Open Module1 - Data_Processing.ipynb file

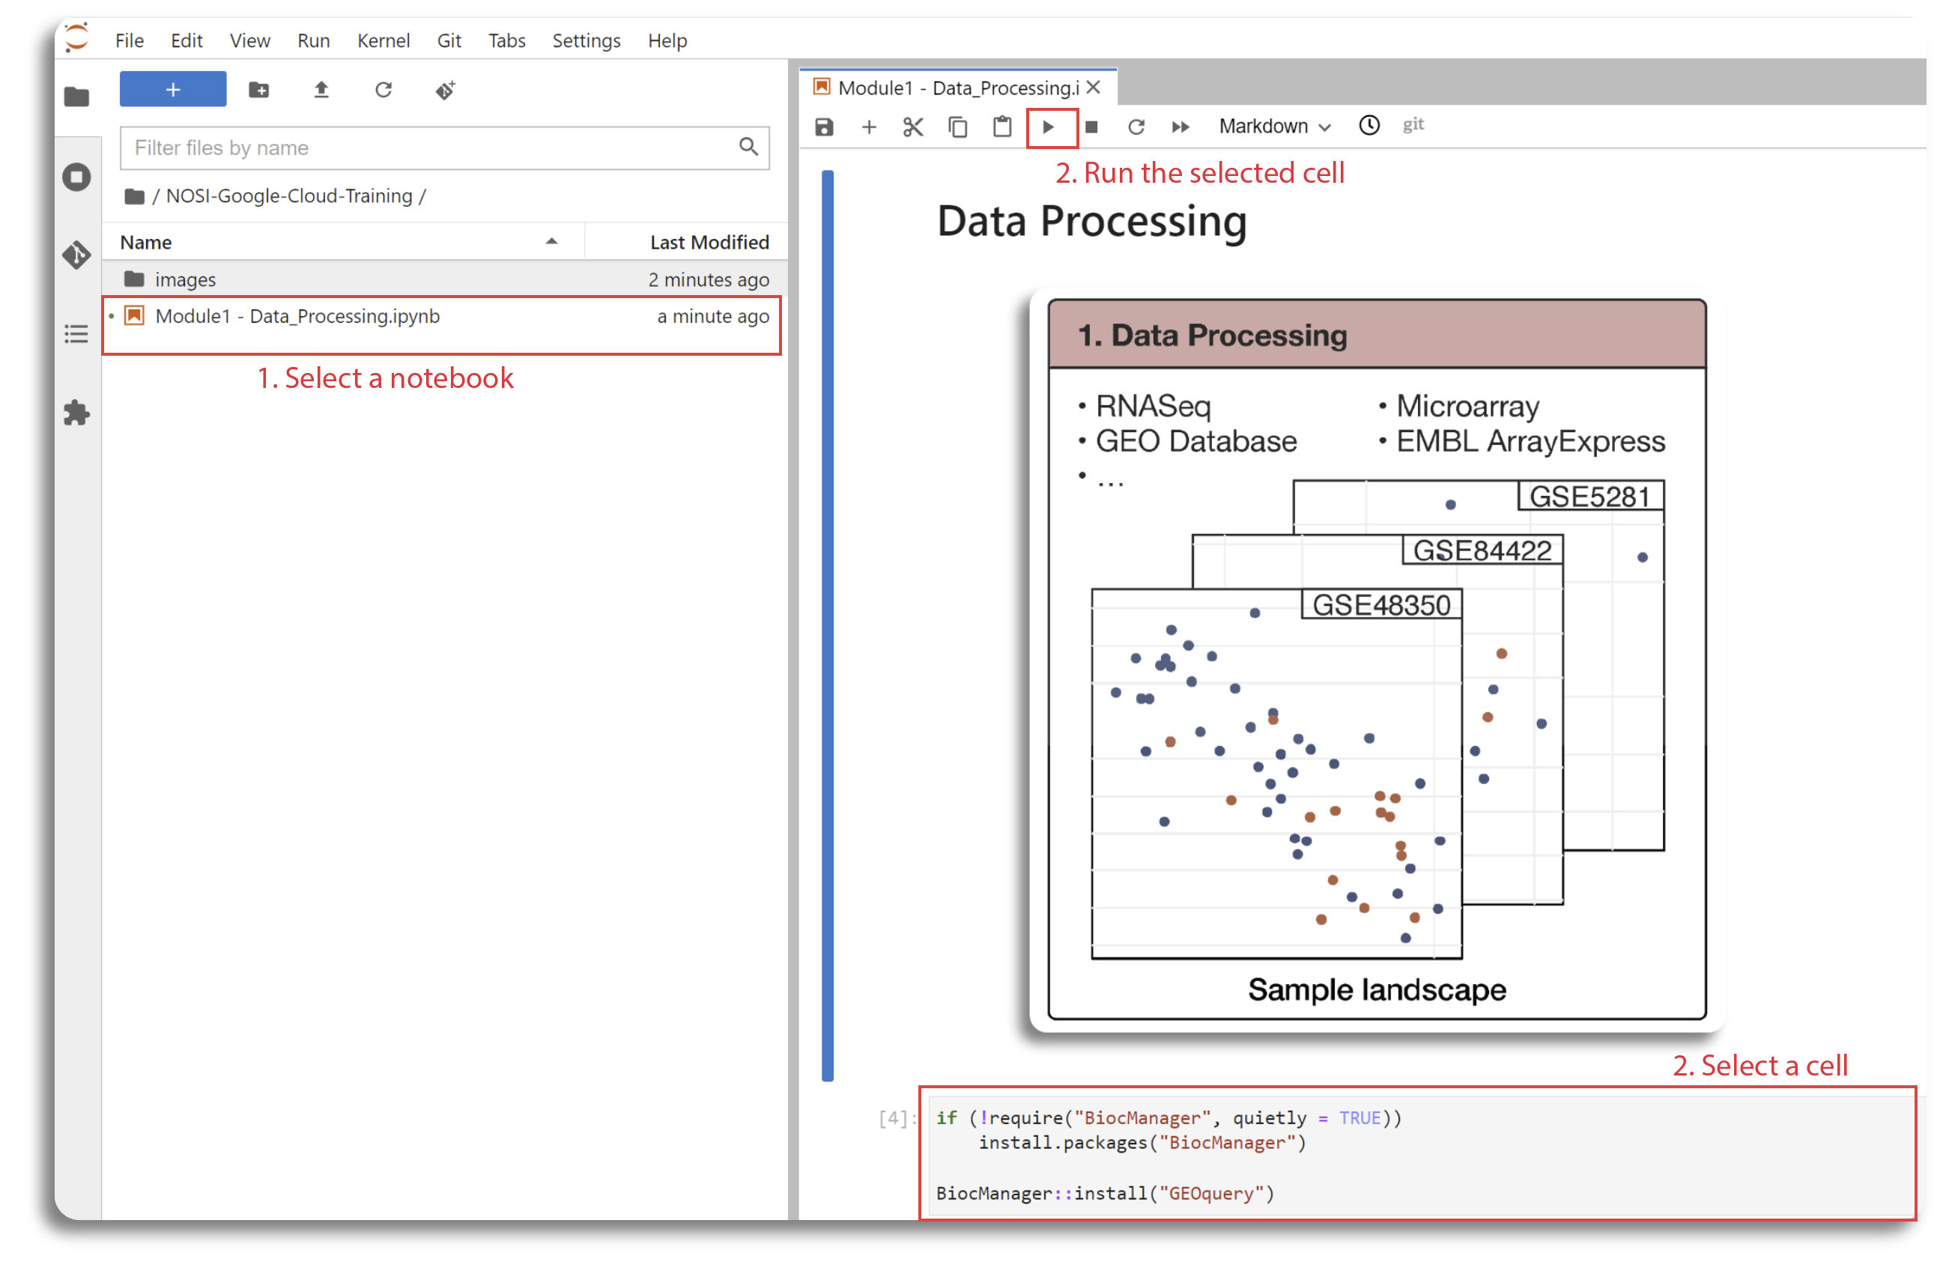(297, 316)
